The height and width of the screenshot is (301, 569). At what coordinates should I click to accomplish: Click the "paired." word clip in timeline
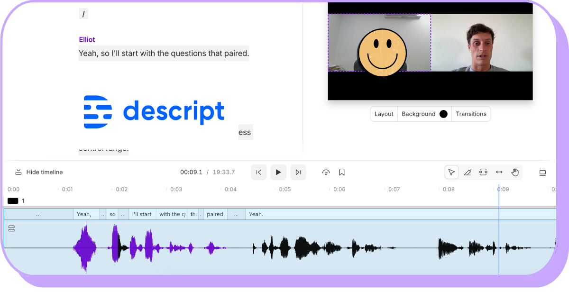tap(215, 214)
